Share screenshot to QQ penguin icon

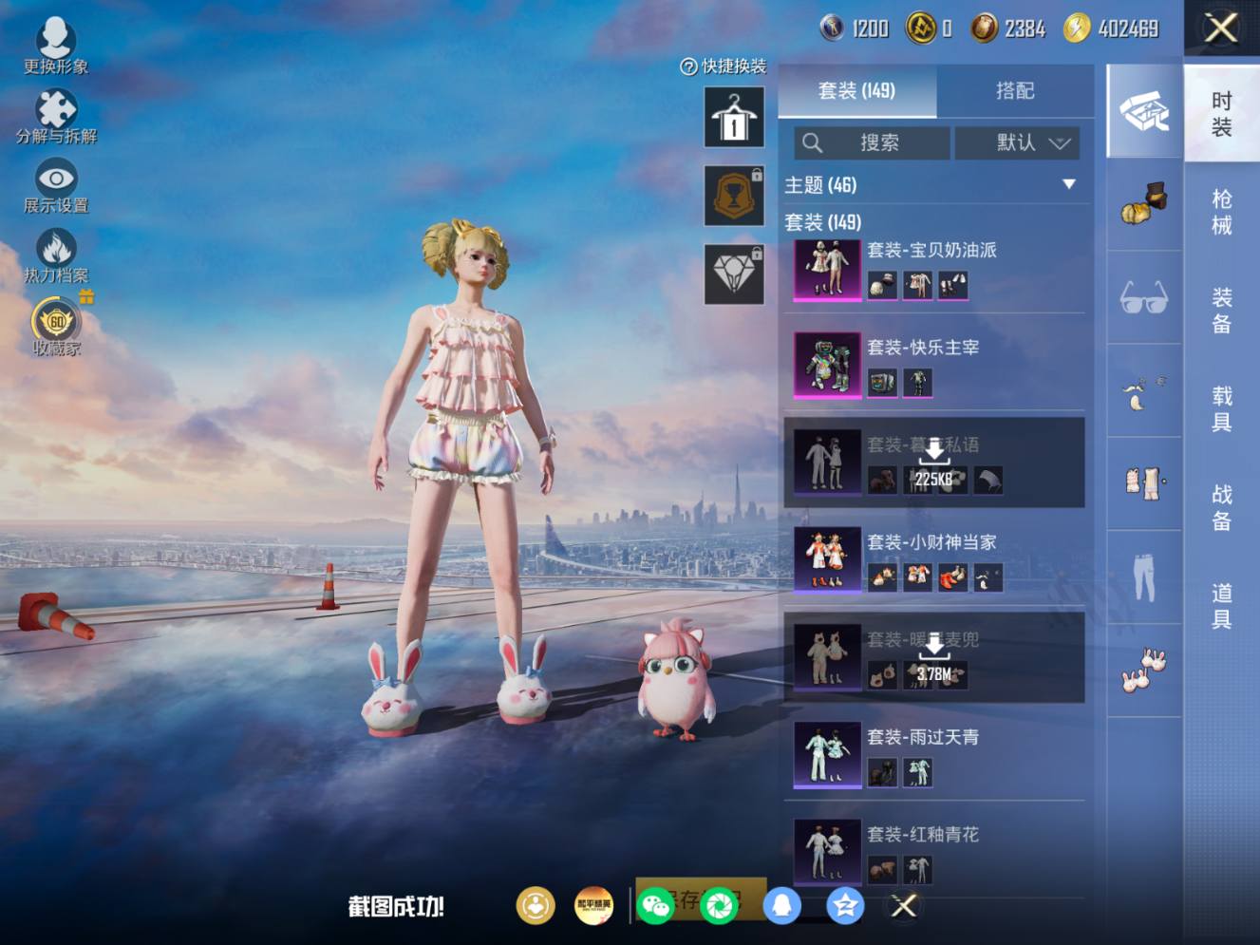tap(781, 906)
